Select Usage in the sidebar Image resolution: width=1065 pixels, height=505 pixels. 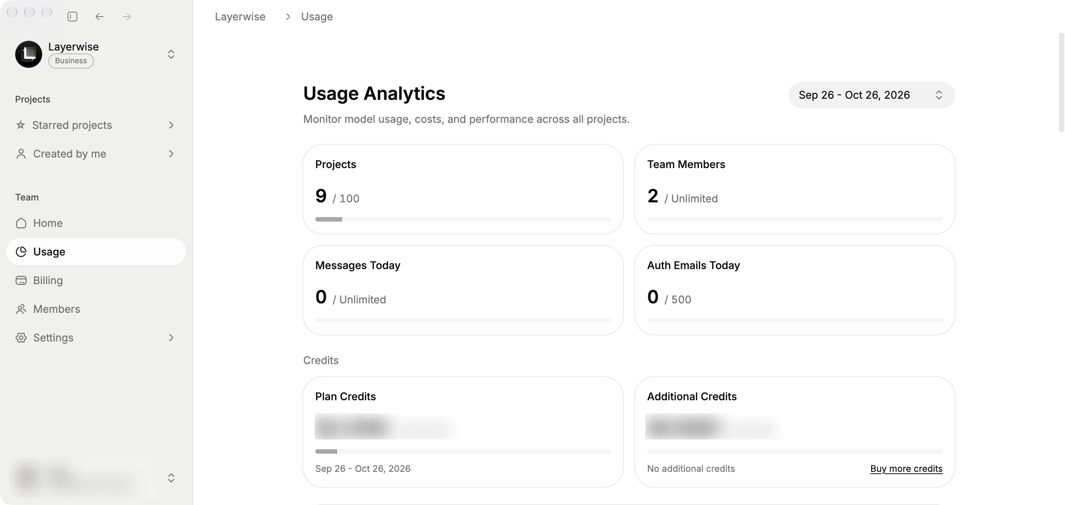pos(96,252)
